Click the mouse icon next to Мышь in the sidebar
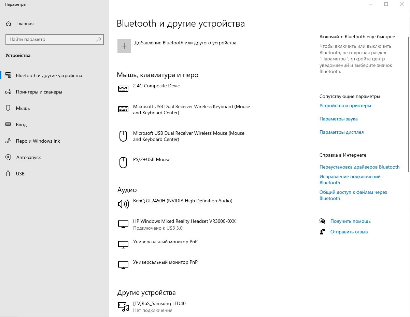The image size is (410, 317). [9, 108]
